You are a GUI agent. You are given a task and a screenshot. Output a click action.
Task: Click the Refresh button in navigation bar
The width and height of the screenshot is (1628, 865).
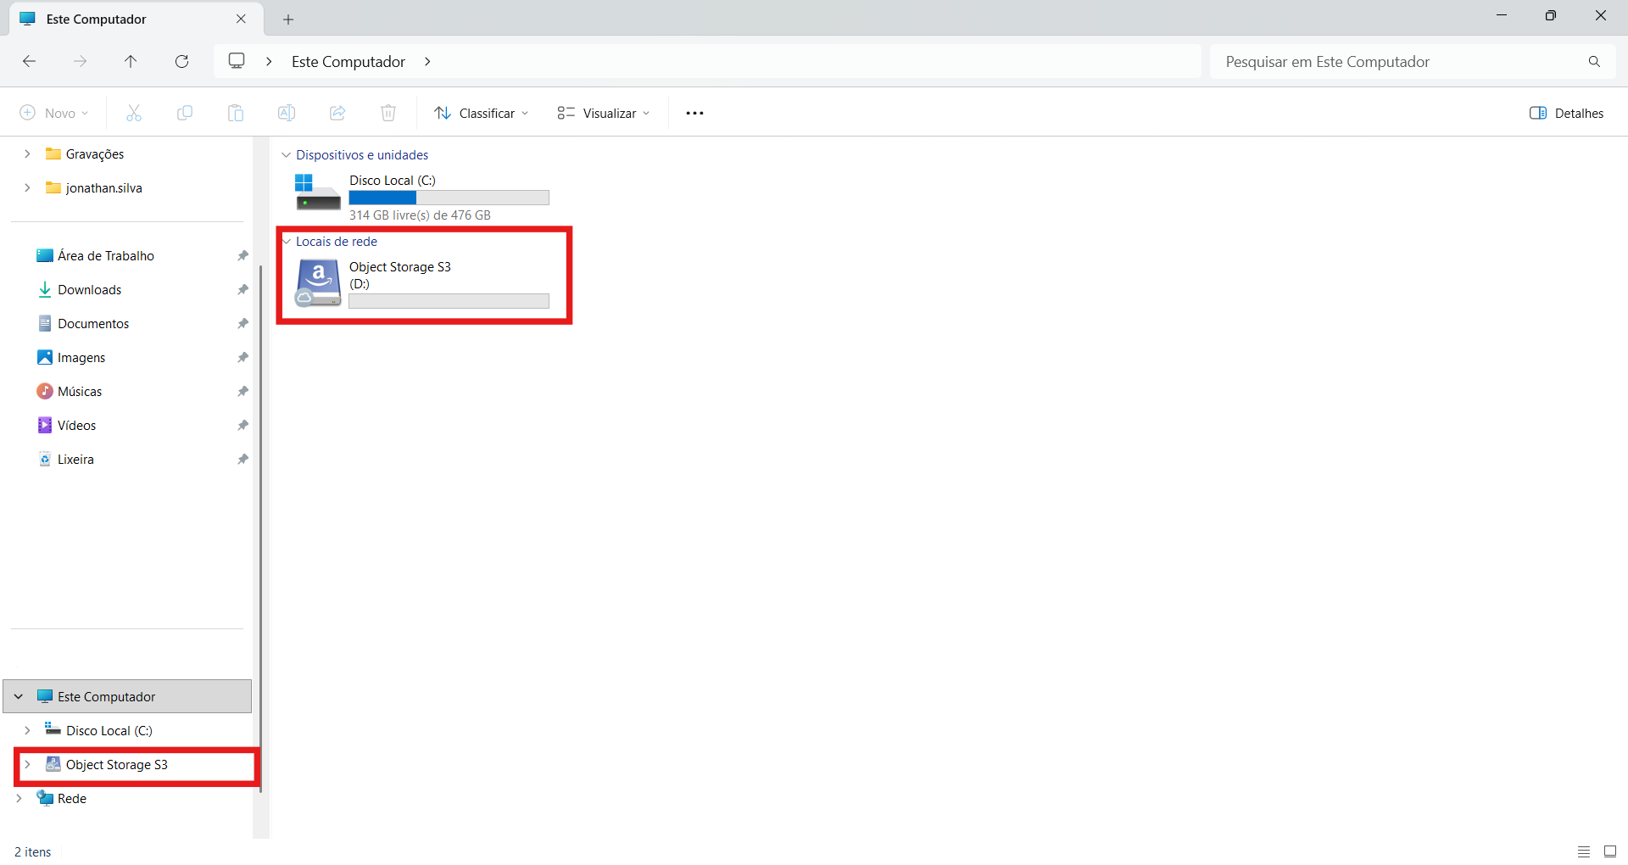(181, 61)
